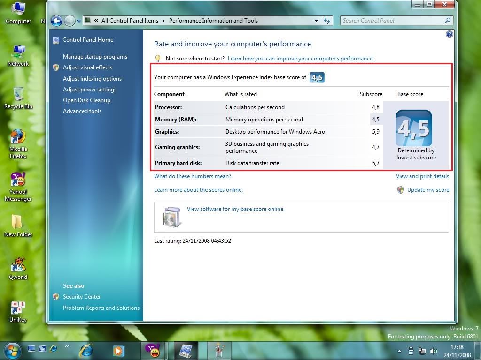This screenshot has height=360, width=481.
Task: Open Adjust visual effects
Action: coord(87,67)
